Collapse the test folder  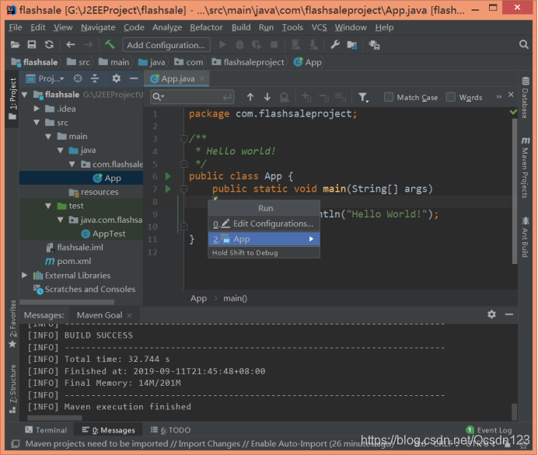pyautogui.click(x=48, y=206)
